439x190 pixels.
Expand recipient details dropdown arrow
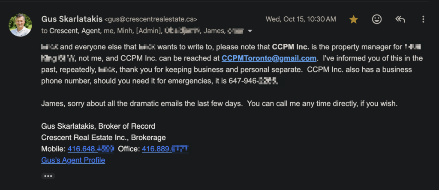[x=250, y=31]
